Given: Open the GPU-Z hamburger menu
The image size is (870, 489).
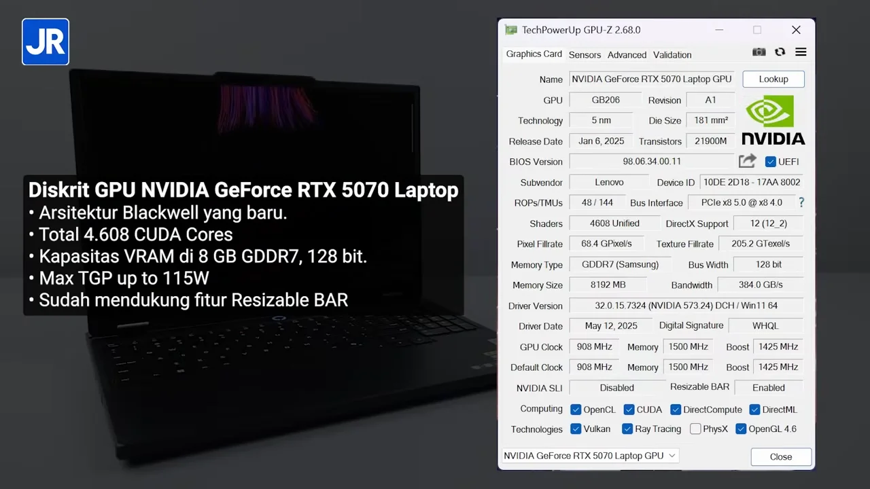Looking at the screenshot, I should coord(801,52).
